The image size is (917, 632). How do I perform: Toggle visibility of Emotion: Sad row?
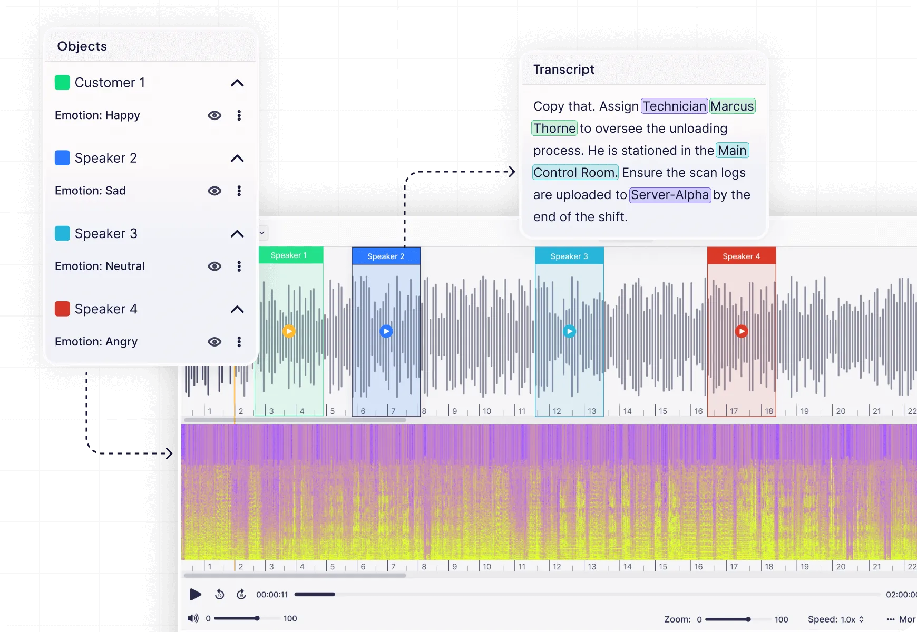[214, 191]
